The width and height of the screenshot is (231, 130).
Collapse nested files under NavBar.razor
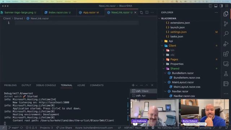165,91
